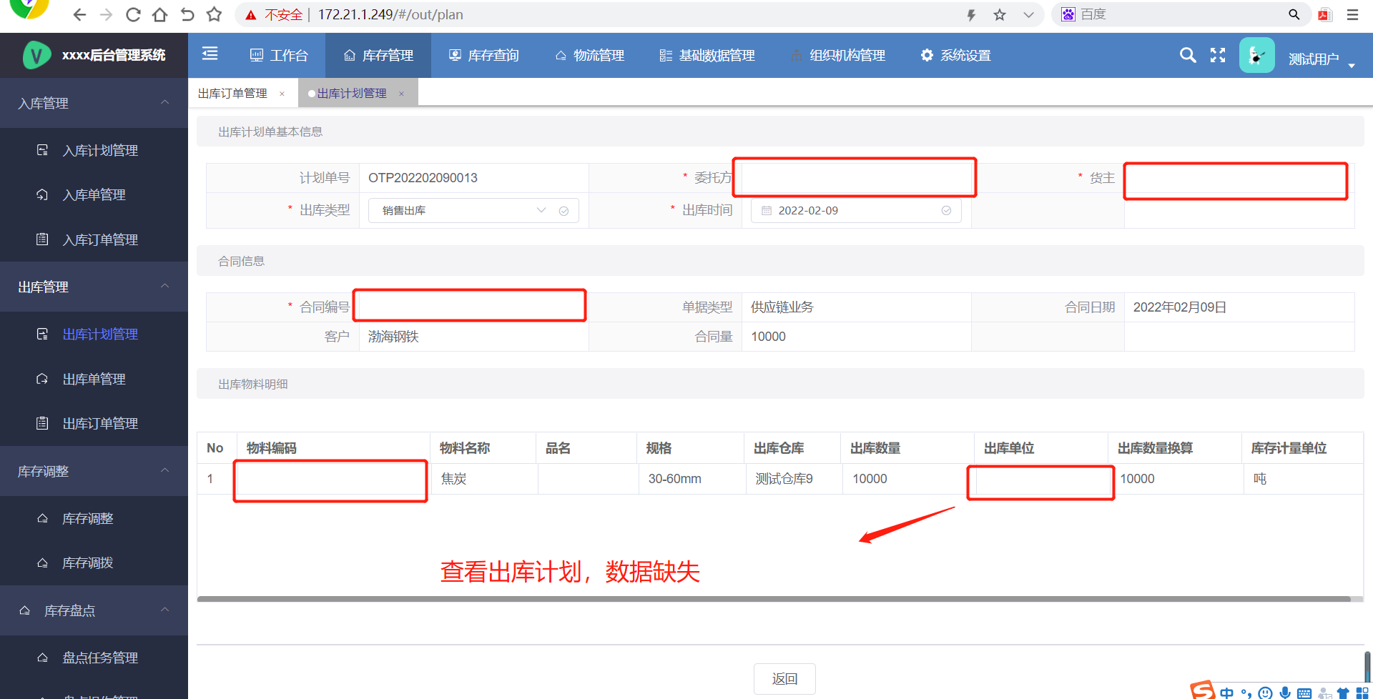Click the horizontal table scrollbar
Screen dimensions: 1373x699
click(774, 599)
